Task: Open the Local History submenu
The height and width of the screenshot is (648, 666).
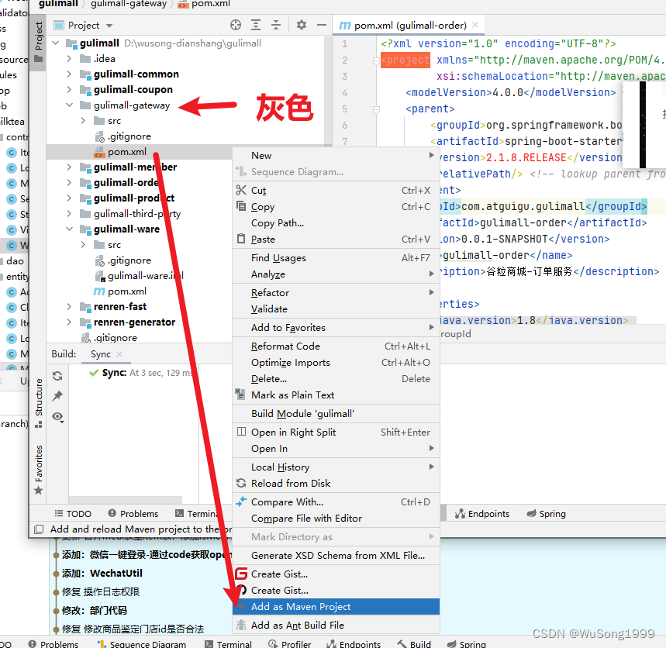Action: [336, 467]
